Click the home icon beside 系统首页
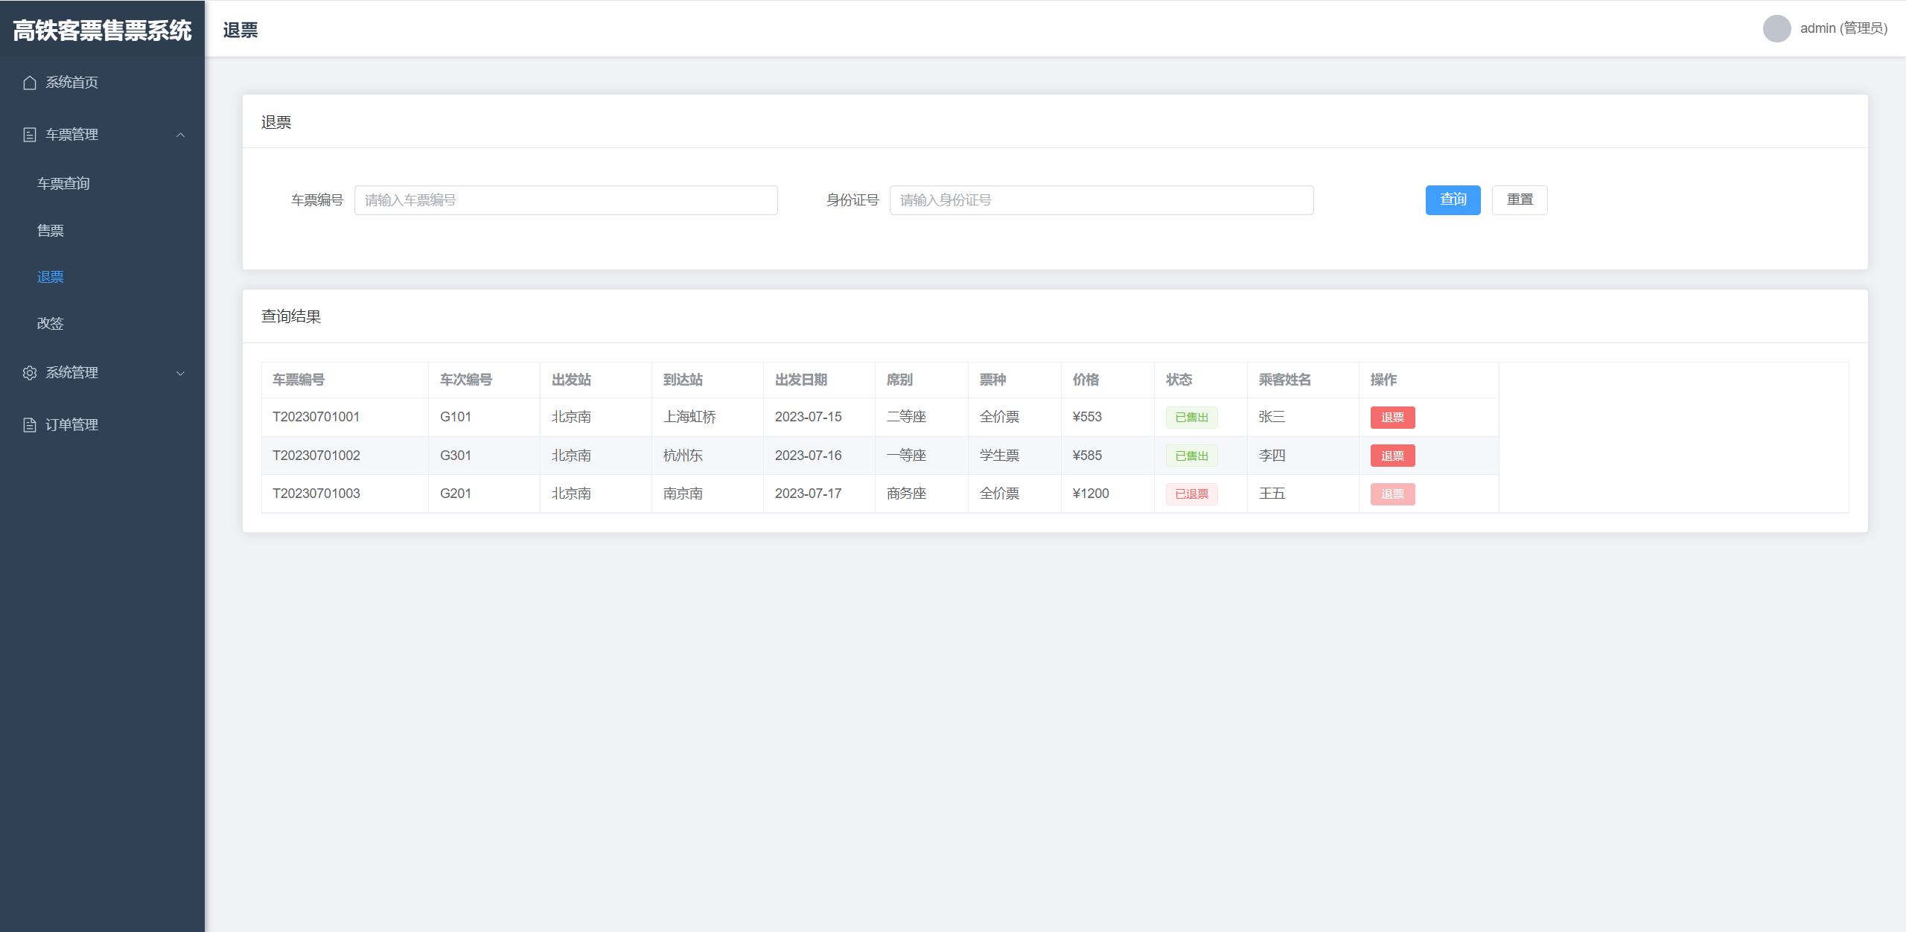The height and width of the screenshot is (932, 1906). click(x=30, y=83)
